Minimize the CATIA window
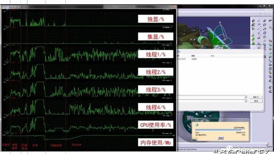The height and width of the screenshot is (154, 274). click(x=260, y=6)
